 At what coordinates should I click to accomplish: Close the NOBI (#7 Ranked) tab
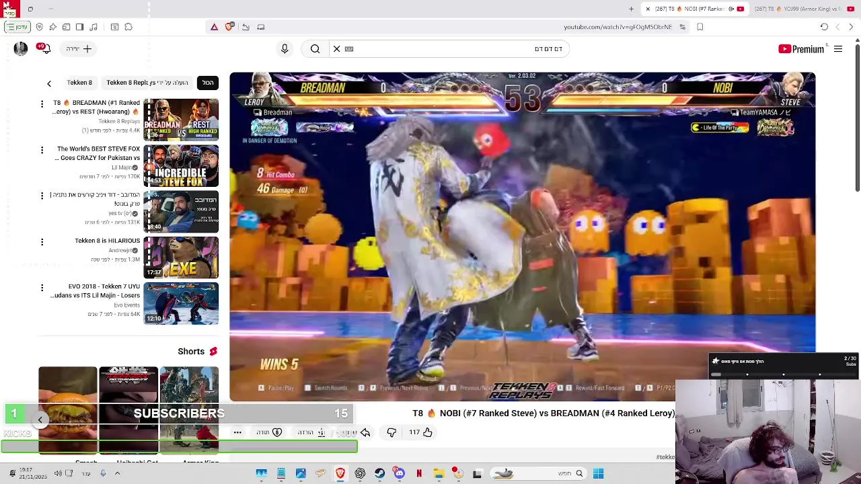tap(648, 9)
